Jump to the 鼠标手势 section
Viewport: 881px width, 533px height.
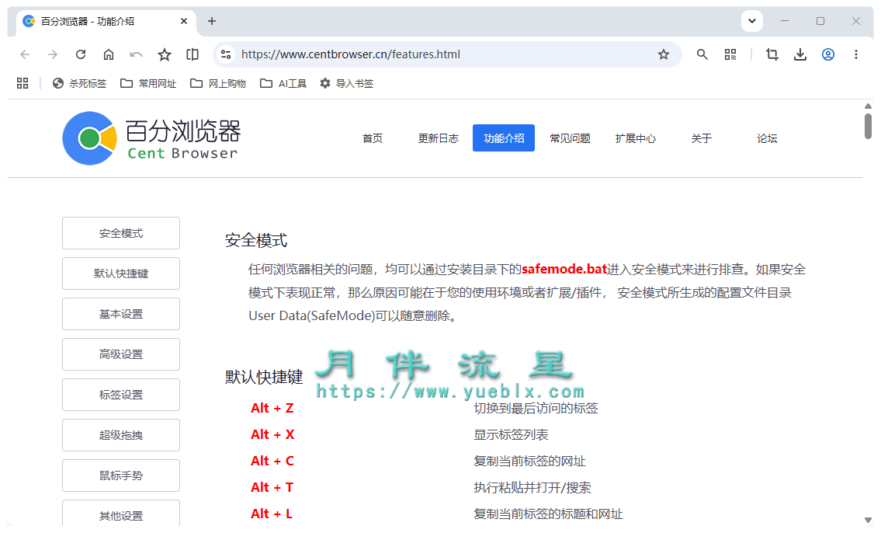[121, 476]
